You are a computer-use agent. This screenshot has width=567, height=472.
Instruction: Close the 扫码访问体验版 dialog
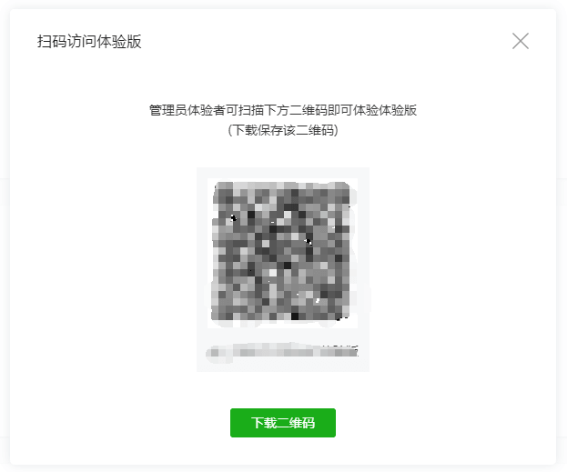click(521, 41)
